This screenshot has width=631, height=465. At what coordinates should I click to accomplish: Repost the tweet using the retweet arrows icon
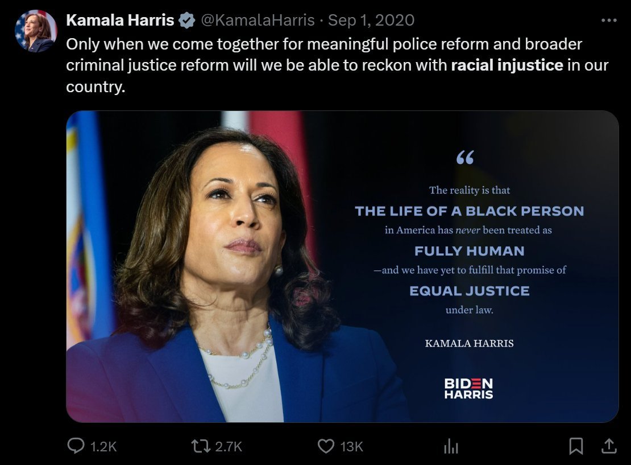(x=201, y=446)
